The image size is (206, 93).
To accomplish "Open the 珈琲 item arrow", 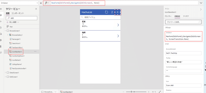I will click(x=118, y=36).
